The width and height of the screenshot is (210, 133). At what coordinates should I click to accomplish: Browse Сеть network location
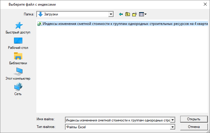pos(18,89)
